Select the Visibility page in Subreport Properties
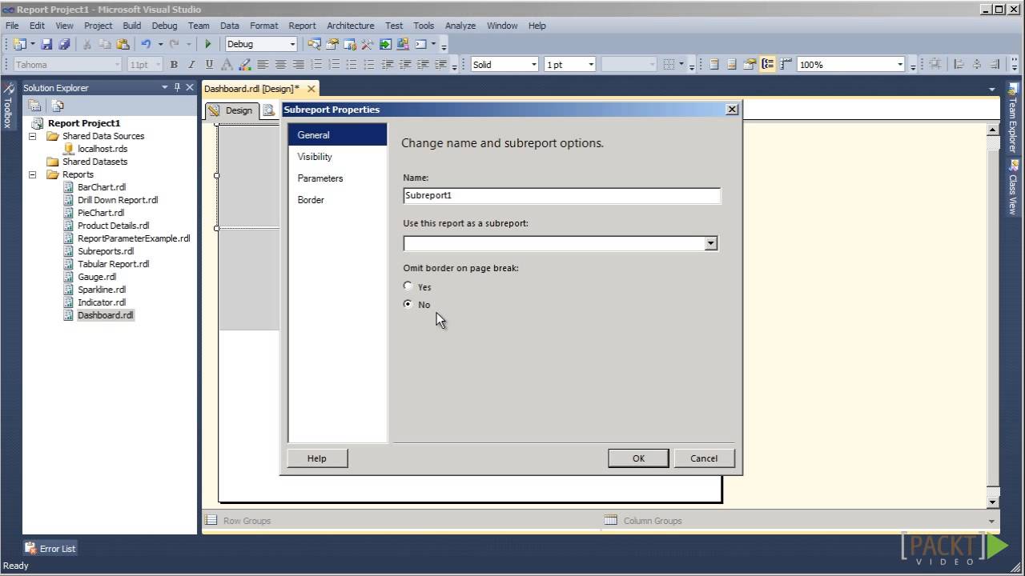 tap(337, 157)
